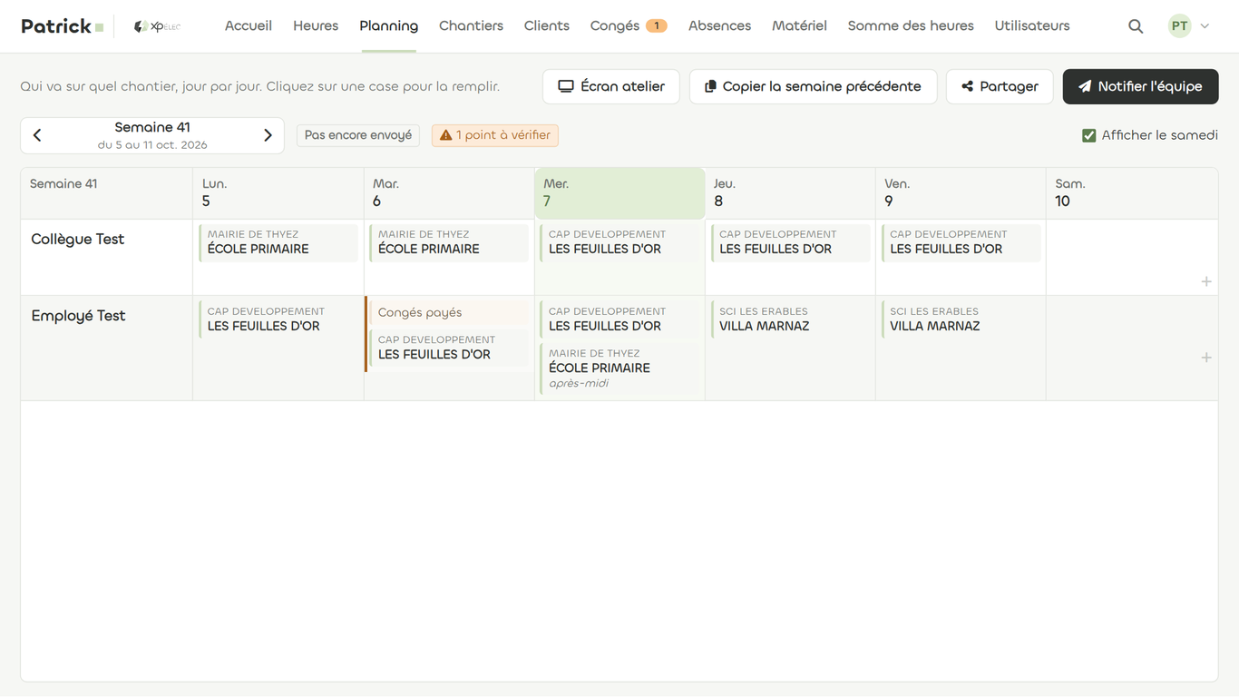Open the 1 point à vérifier warning

(x=495, y=135)
